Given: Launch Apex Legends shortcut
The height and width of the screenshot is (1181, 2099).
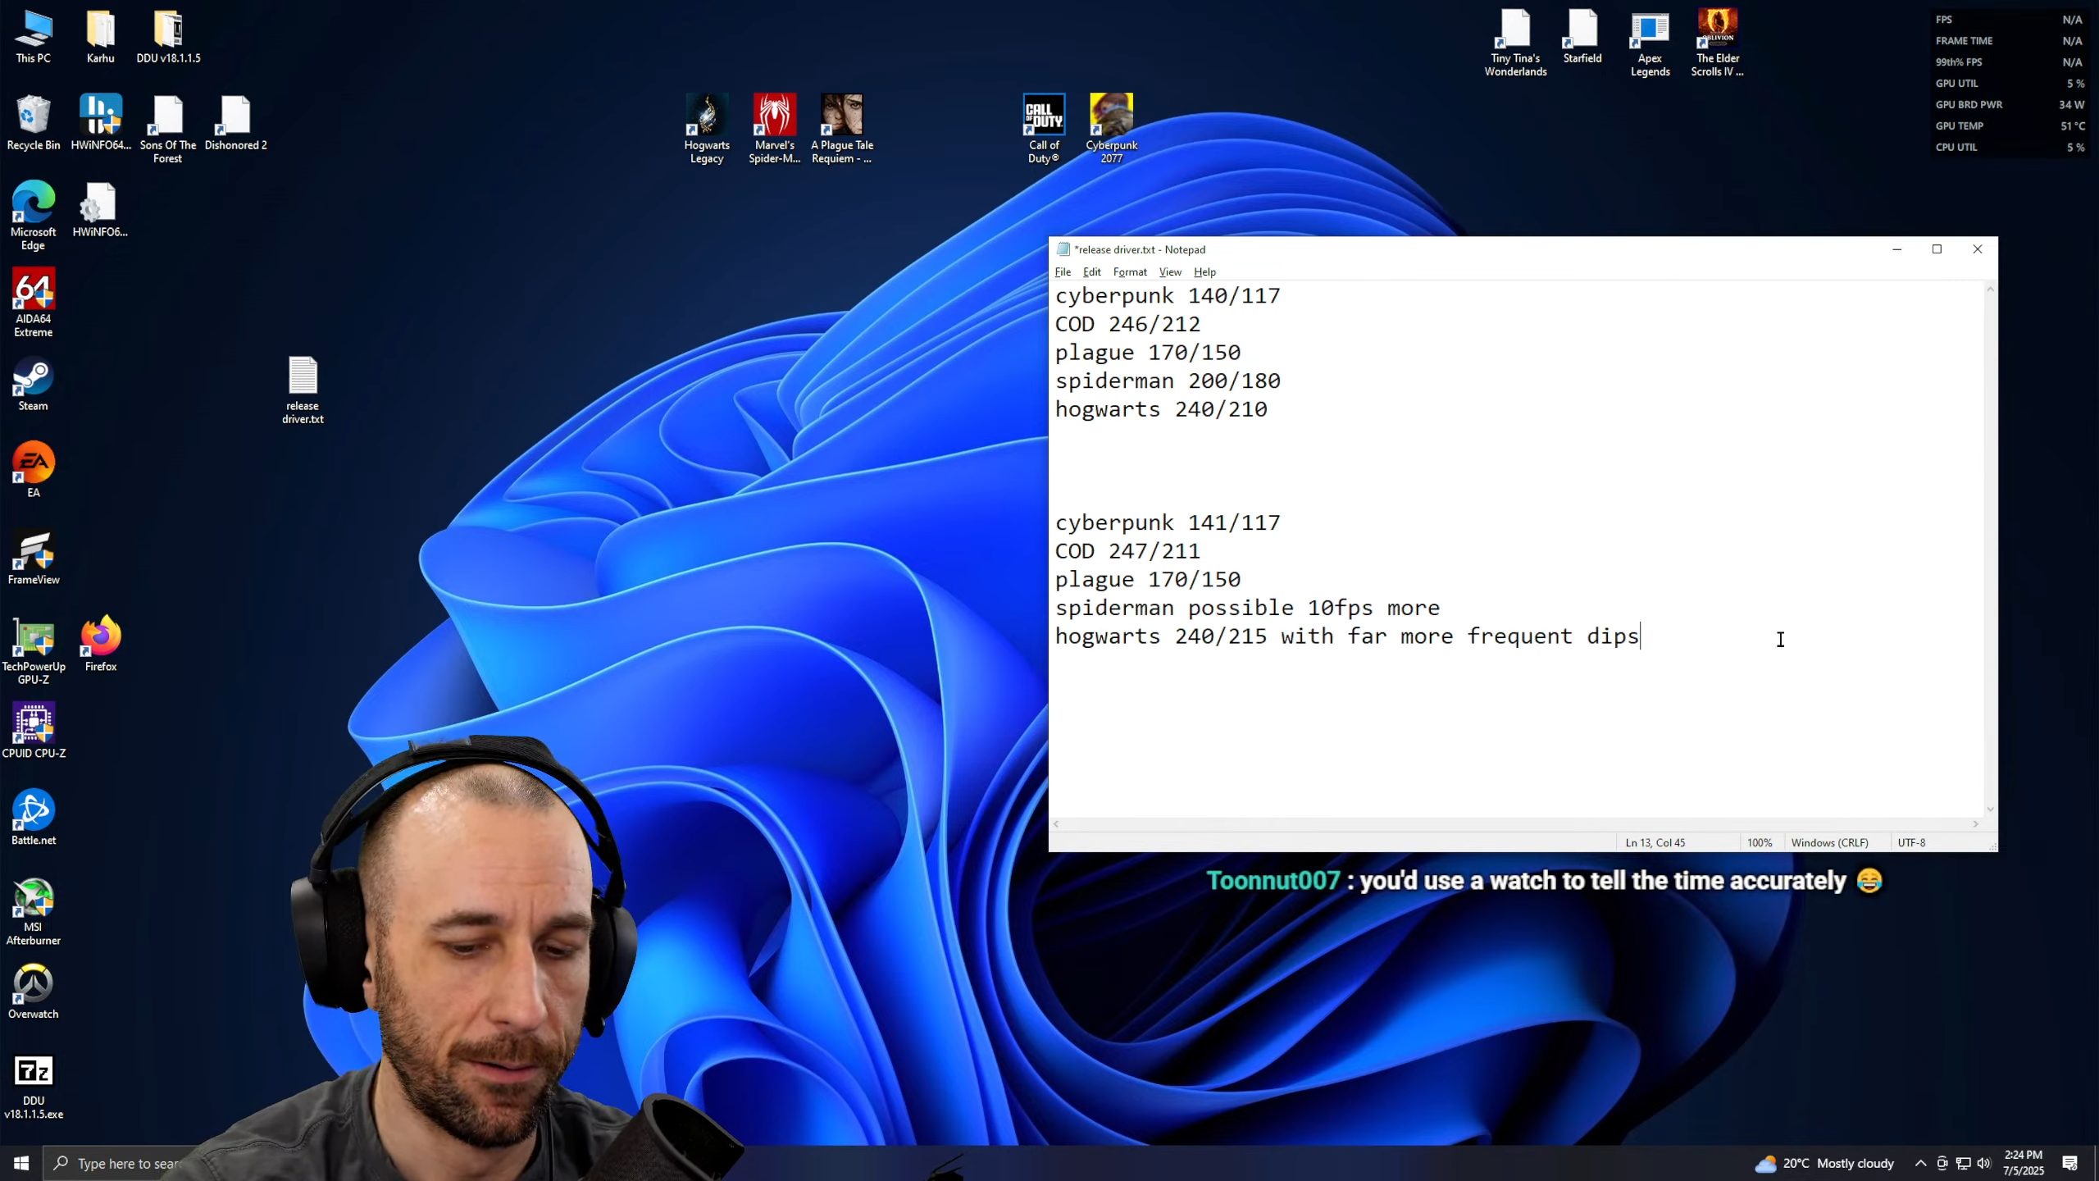Looking at the screenshot, I should pos(1650,42).
